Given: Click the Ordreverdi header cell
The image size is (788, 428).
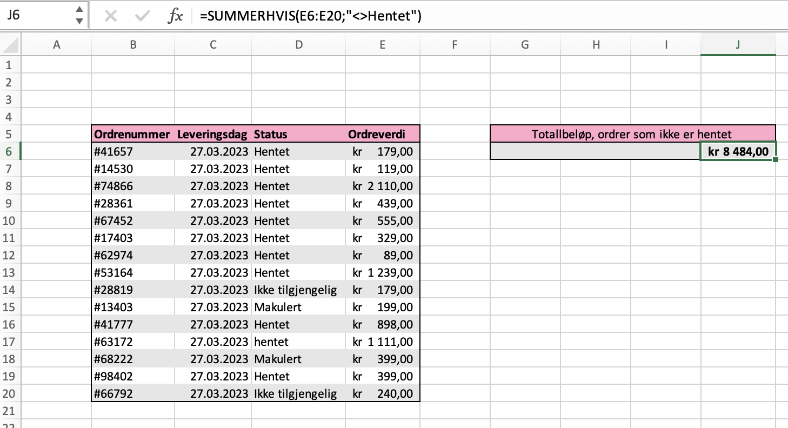Looking at the screenshot, I should tap(382, 134).
